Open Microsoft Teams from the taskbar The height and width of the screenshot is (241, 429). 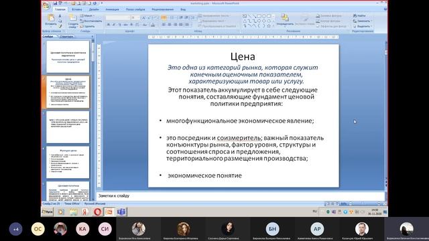click(x=121, y=212)
